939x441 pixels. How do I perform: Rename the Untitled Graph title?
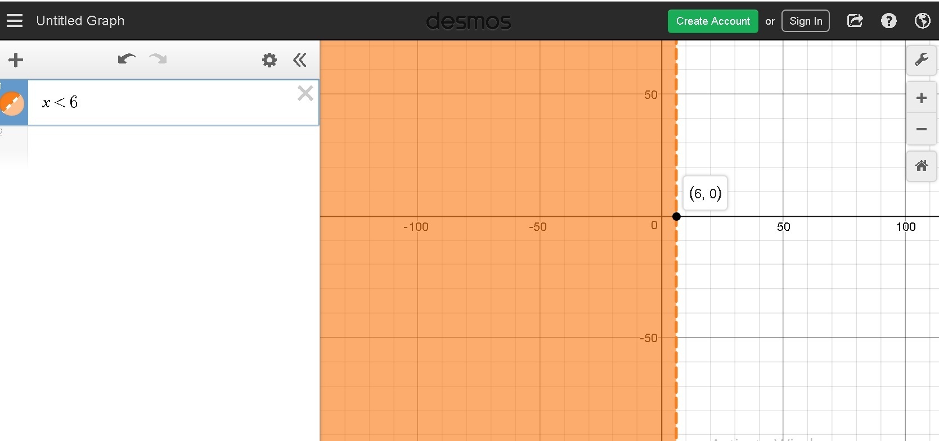point(80,21)
